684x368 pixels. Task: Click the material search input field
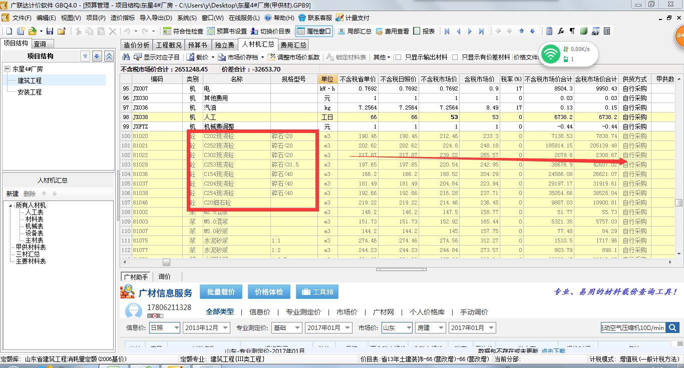pyautogui.click(x=633, y=328)
